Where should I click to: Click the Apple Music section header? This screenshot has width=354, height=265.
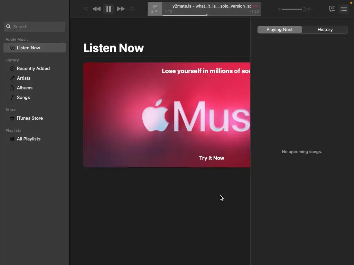(17, 39)
